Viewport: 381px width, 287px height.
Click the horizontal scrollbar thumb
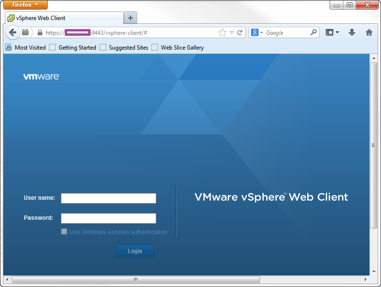136,279
